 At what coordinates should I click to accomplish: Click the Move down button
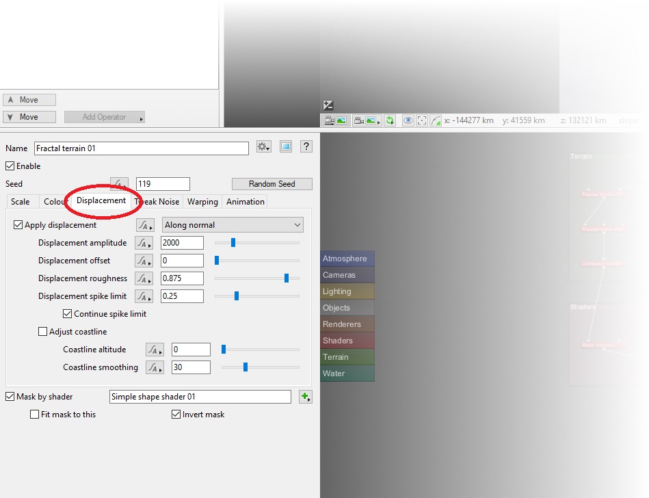[29, 117]
